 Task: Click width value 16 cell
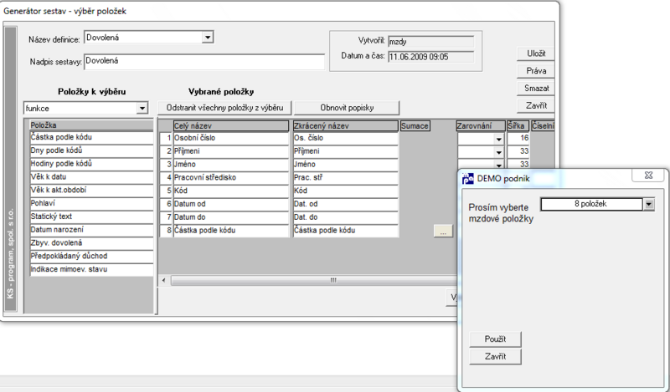pyautogui.click(x=518, y=138)
